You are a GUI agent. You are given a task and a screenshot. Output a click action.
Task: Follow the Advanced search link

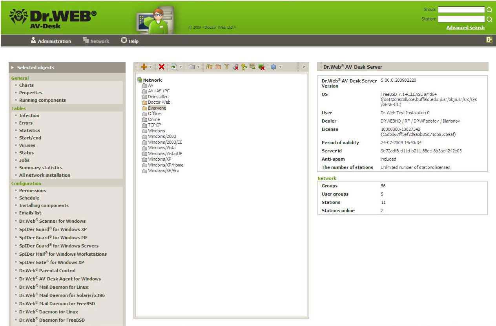pos(465,27)
